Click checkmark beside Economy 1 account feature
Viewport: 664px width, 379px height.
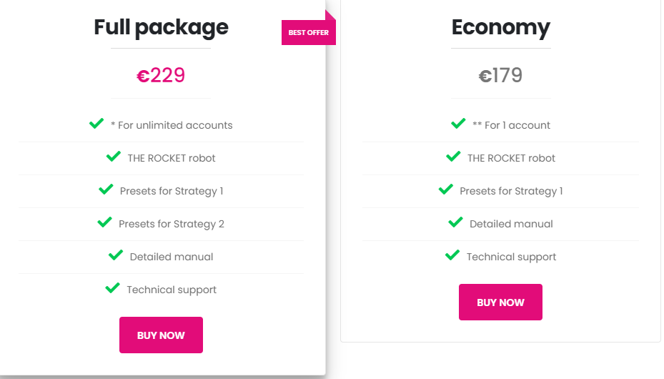pyautogui.click(x=458, y=124)
